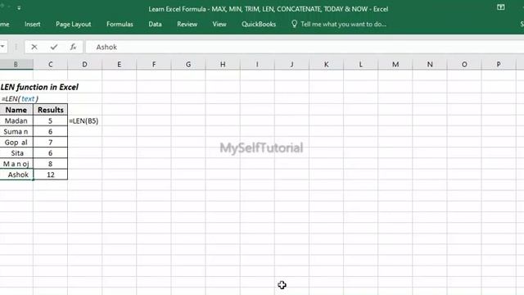Select the 'LEN function in Excel' title cell
This screenshot has width=524, height=295.
coord(39,88)
